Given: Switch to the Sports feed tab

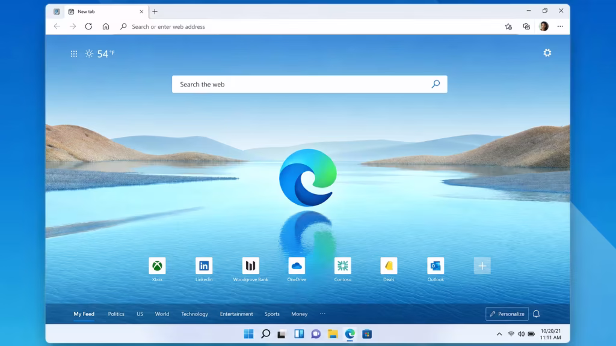Looking at the screenshot, I should (272, 314).
